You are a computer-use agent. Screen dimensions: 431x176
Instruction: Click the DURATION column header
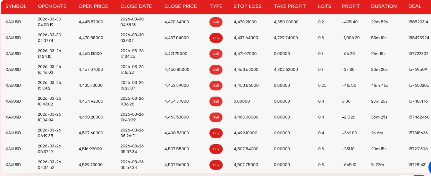tap(384, 6)
